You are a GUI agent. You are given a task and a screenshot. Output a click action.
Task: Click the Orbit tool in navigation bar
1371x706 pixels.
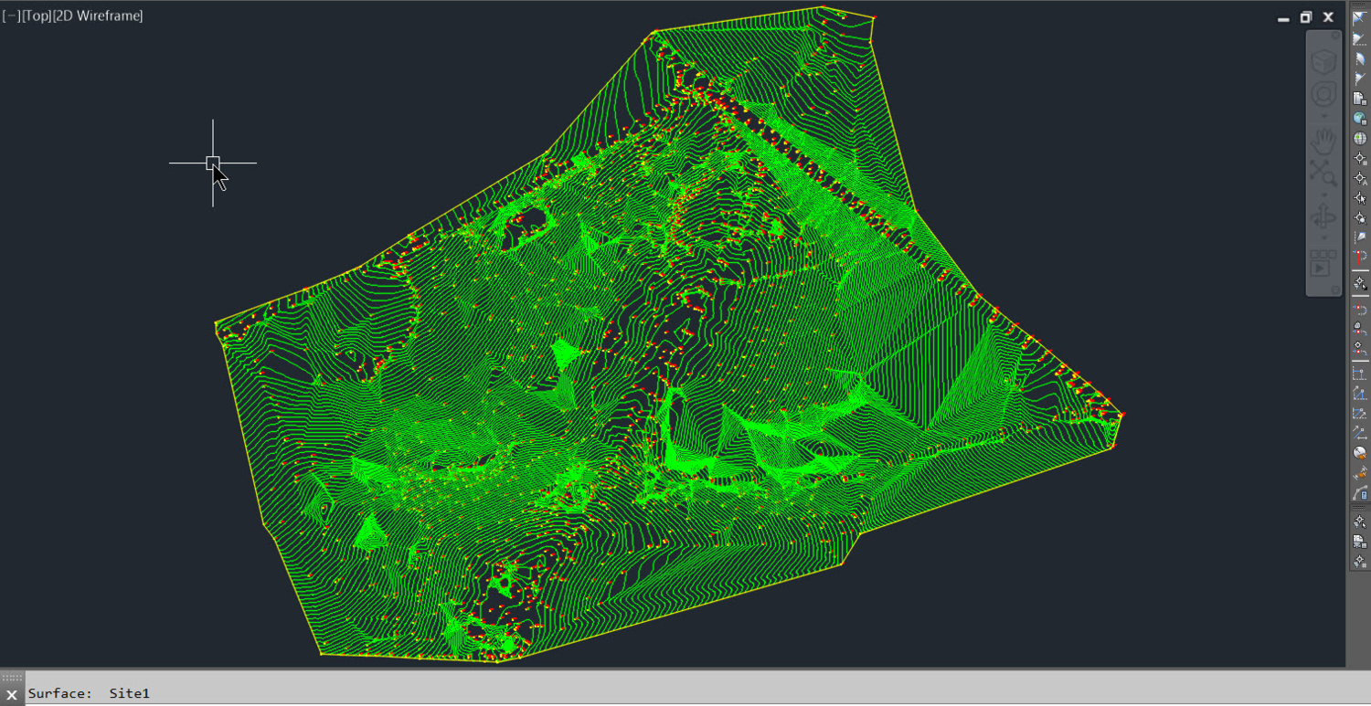click(x=1323, y=218)
